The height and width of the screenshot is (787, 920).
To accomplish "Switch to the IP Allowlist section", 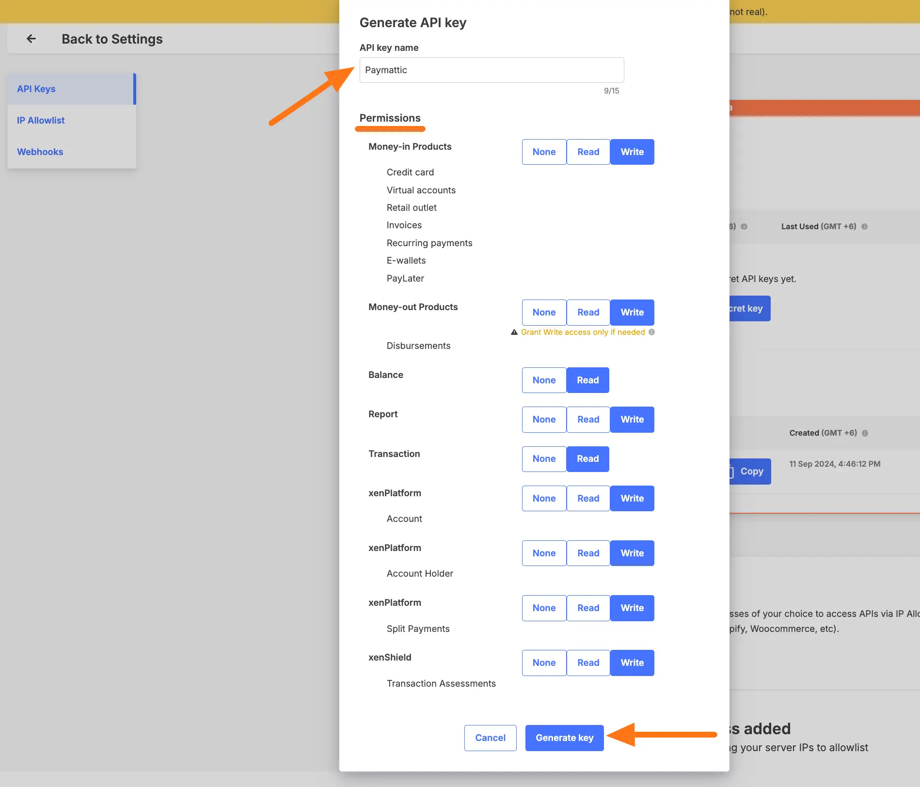I will click(x=41, y=120).
